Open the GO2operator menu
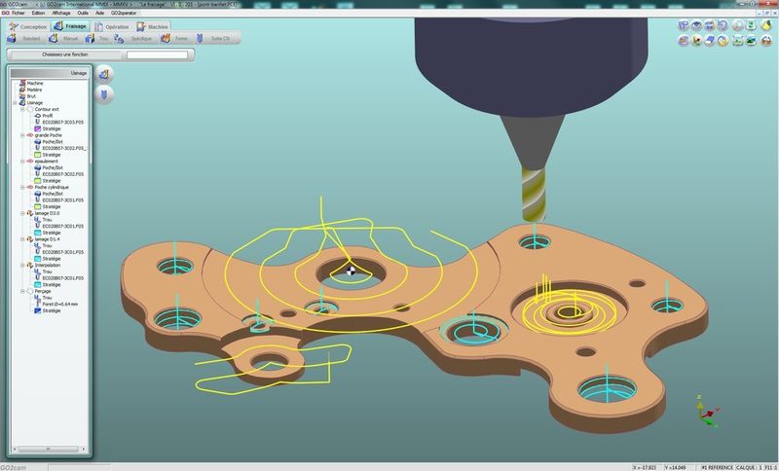779x471 pixels. pyautogui.click(x=124, y=13)
